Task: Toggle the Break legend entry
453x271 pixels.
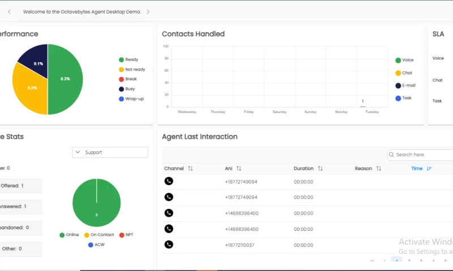Action: (128, 79)
